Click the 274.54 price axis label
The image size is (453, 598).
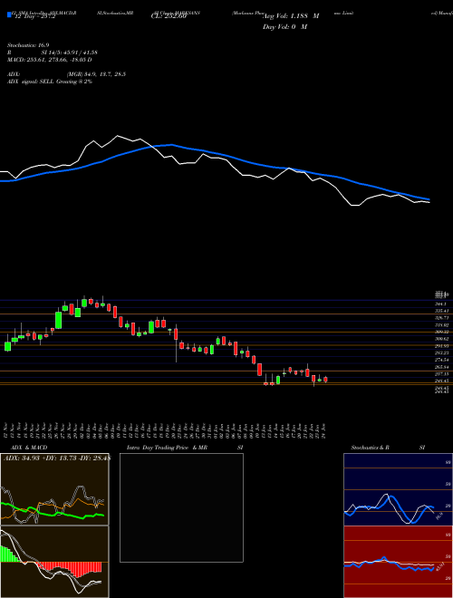point(441,360)
